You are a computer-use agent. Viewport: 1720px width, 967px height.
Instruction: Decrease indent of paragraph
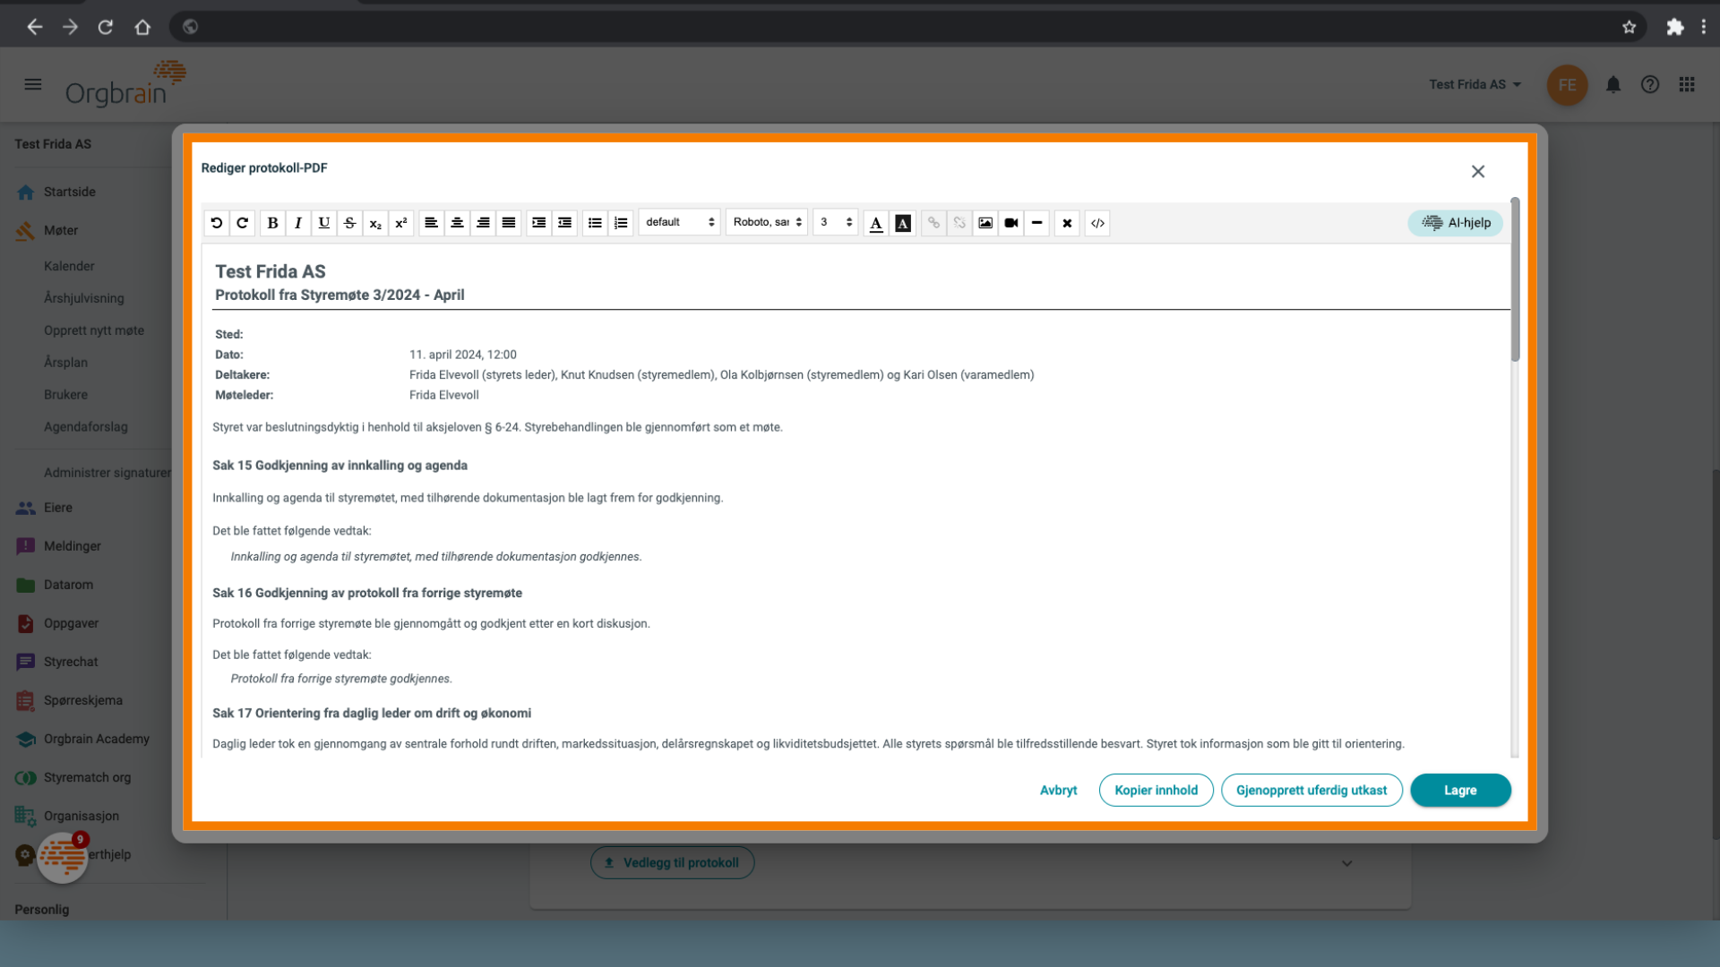564,223
